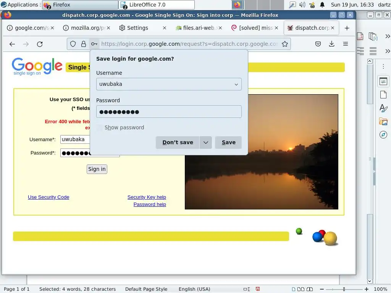Go back to the previous page
391x293 pixels.
(12, 44)
